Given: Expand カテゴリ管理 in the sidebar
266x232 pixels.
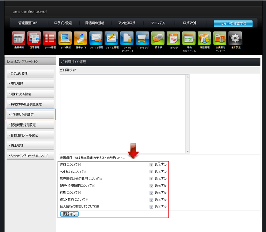Looking at the screenshot, I should tap(30, 73).
